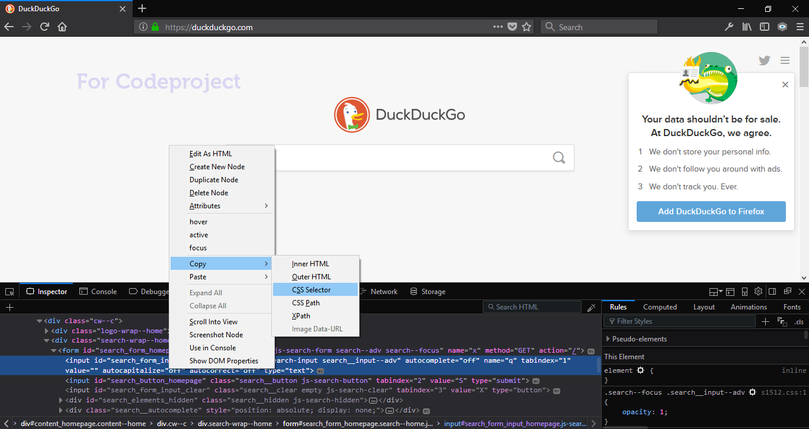The height and width of the screenshot is (429, 809).
Task: Select div.cw--c in the breadcrumb bar
Action: tap(172, 424)
